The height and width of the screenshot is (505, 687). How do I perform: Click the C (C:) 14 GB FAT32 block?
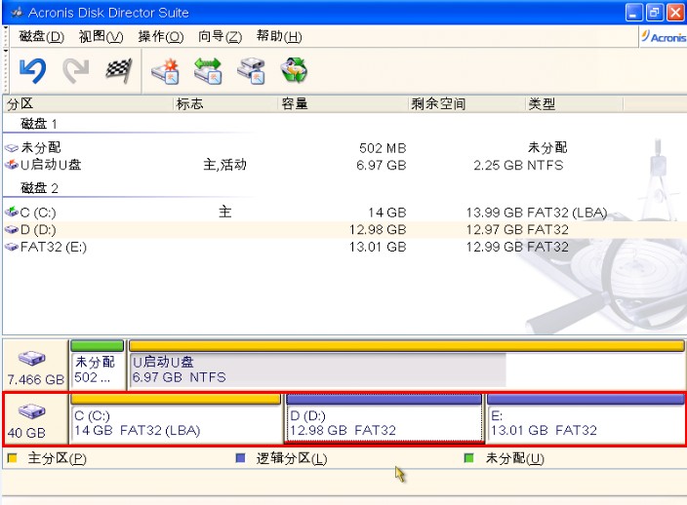click(176, 418)
